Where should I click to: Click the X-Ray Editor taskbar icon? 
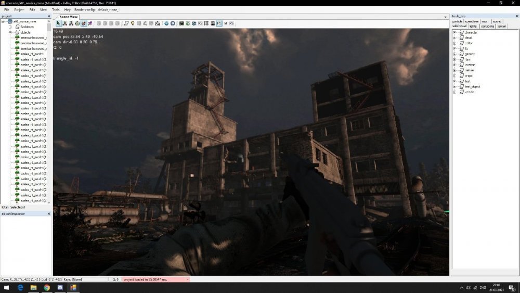click(73, 288)
